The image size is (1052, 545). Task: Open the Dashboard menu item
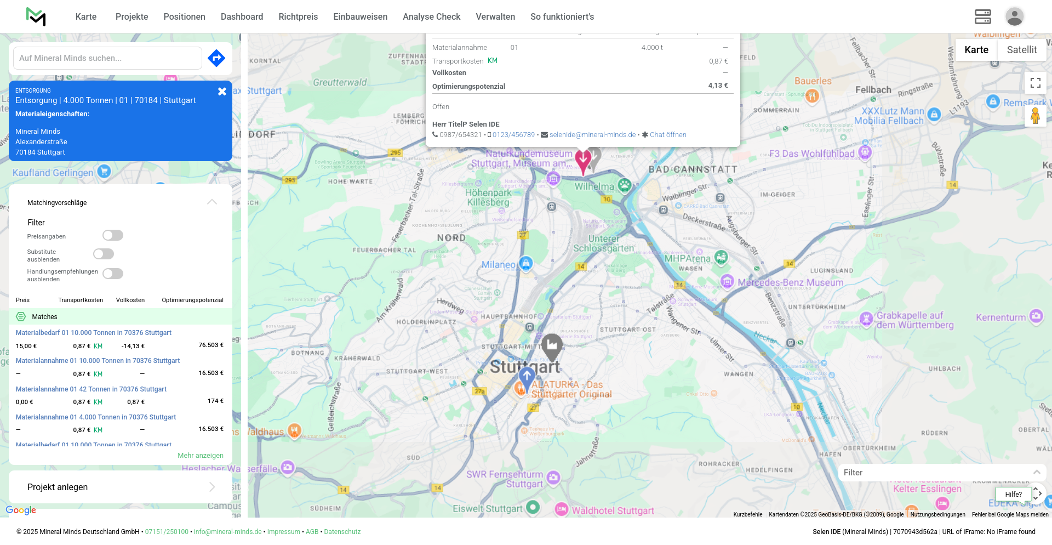(242, 16)
